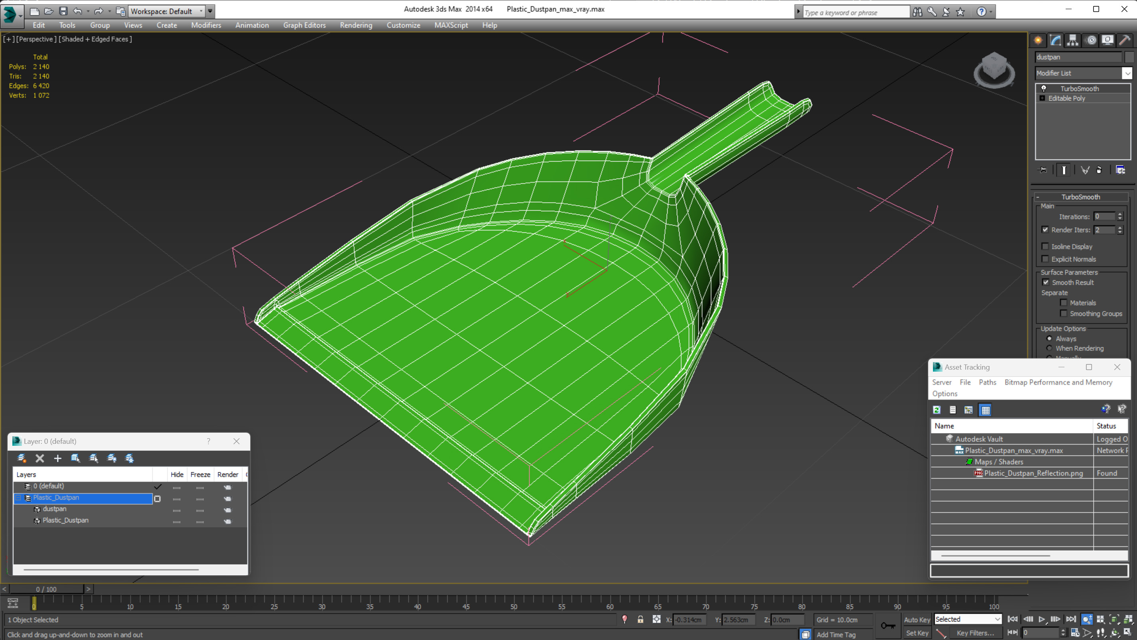Click Create New Layer icon in Layer dialog
Screen dimensions: 1137x640
coord(21,458)
